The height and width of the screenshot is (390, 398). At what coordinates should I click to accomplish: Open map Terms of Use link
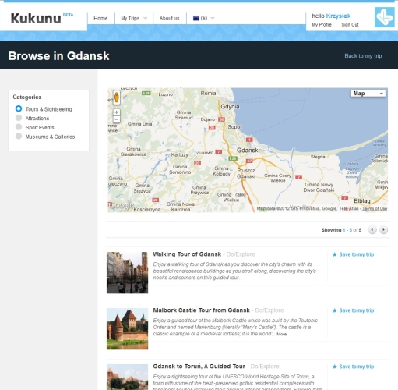coord(375,208)
